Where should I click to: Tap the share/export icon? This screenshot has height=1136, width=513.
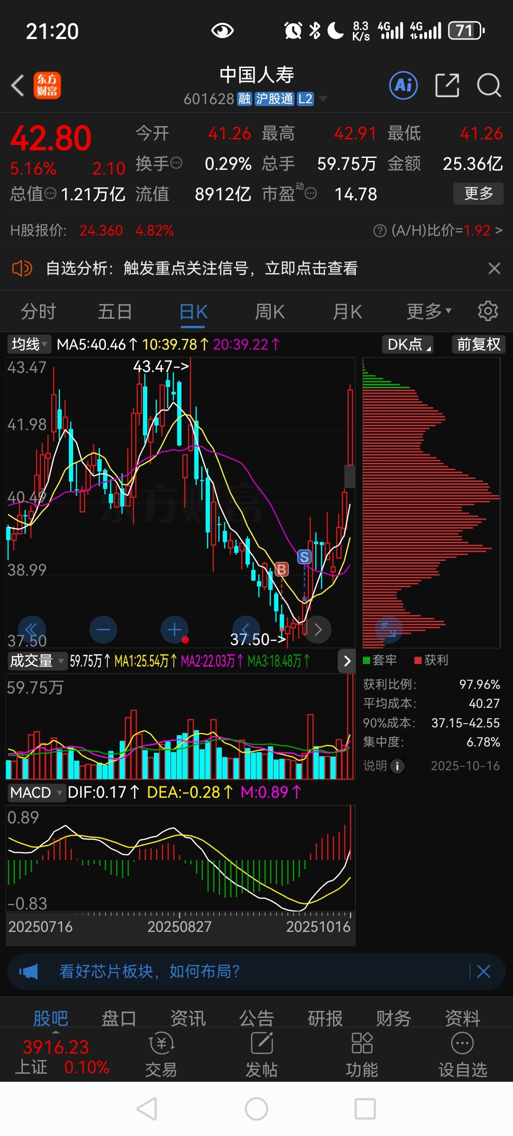(447, 86)
